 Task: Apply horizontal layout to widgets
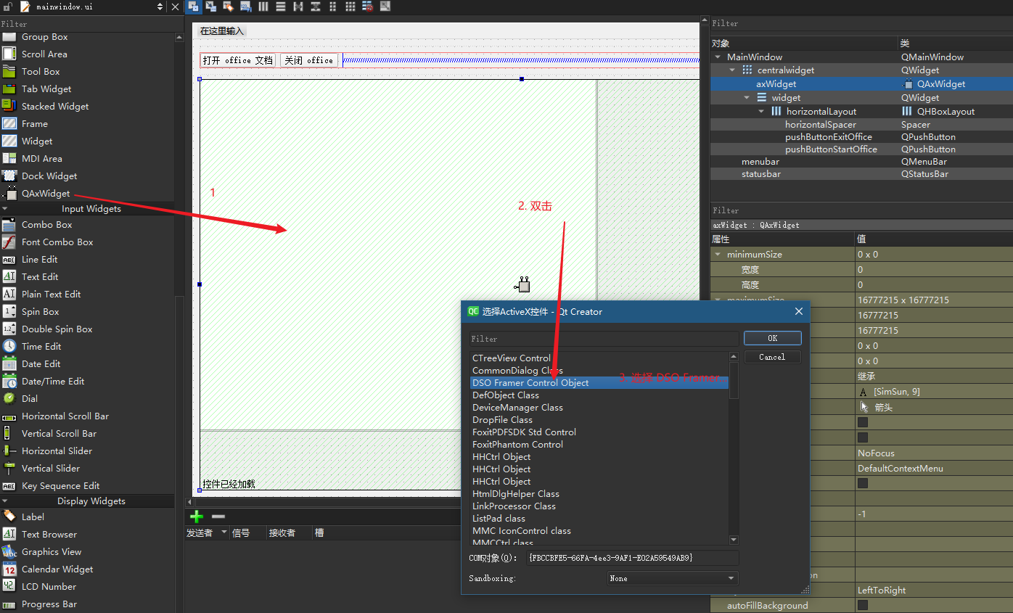263,6
